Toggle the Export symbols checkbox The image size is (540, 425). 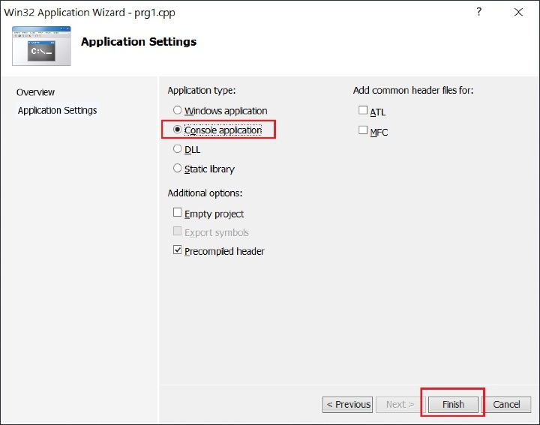point(178,232)
